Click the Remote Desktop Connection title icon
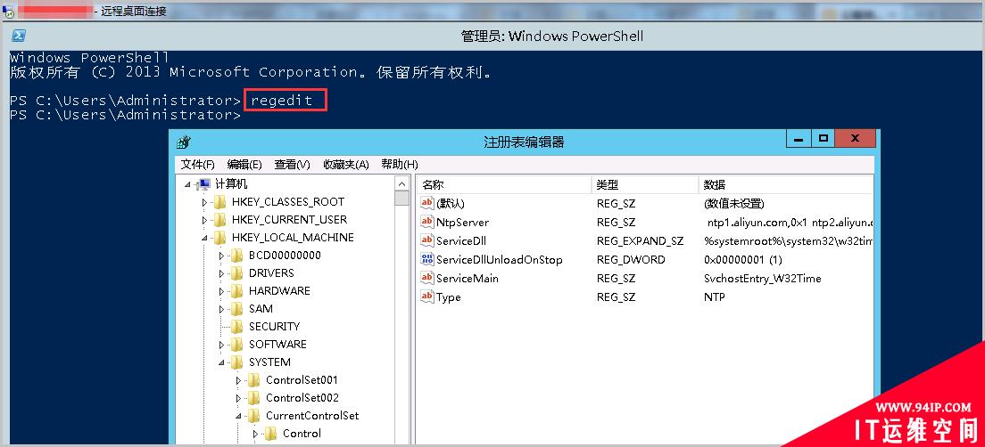The image size is (985, 447). click(x=8, y=11)
